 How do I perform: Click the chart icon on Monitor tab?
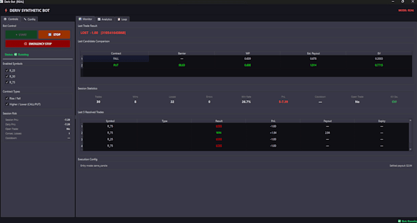[x=80, y=19]
